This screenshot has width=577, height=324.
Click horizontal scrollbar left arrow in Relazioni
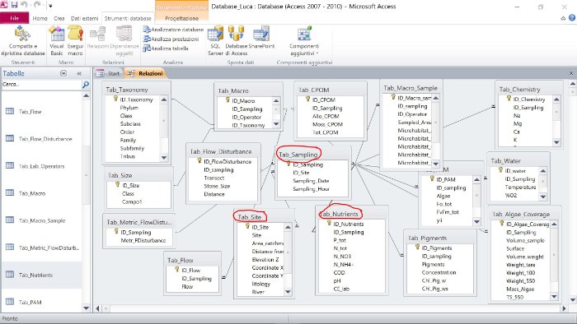coord(97,308)
